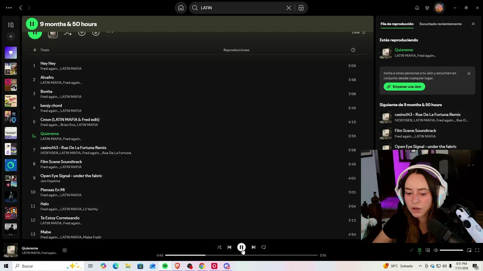Clear the LATIN search text
The height and width of the screenshot is (271, 483).
tap(289, 8)
